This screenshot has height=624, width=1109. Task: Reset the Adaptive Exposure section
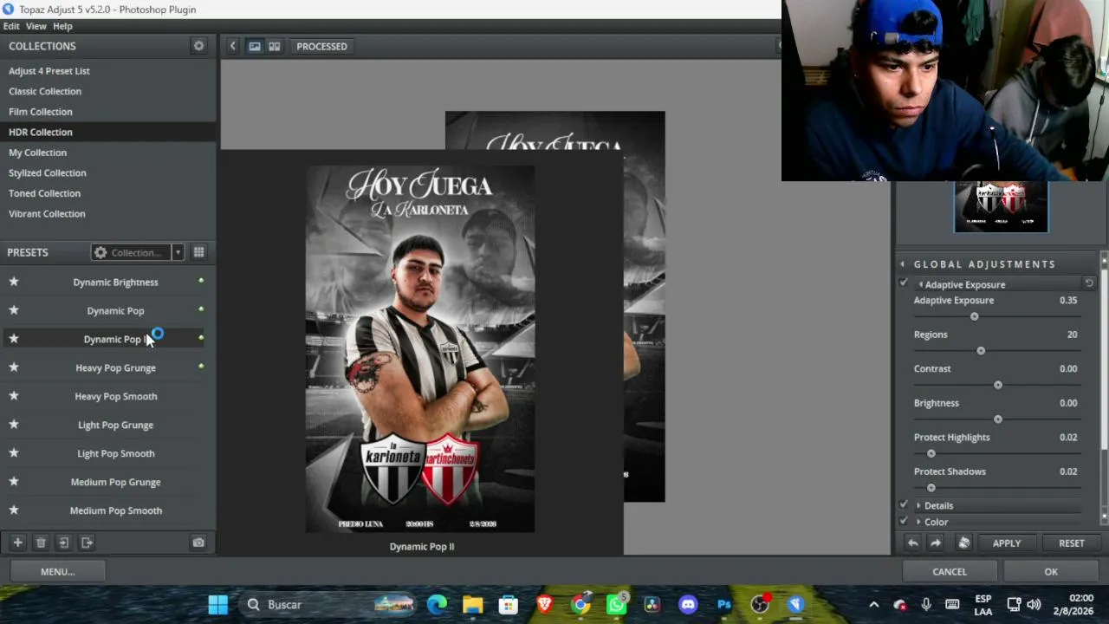(x=1089, y=283)
